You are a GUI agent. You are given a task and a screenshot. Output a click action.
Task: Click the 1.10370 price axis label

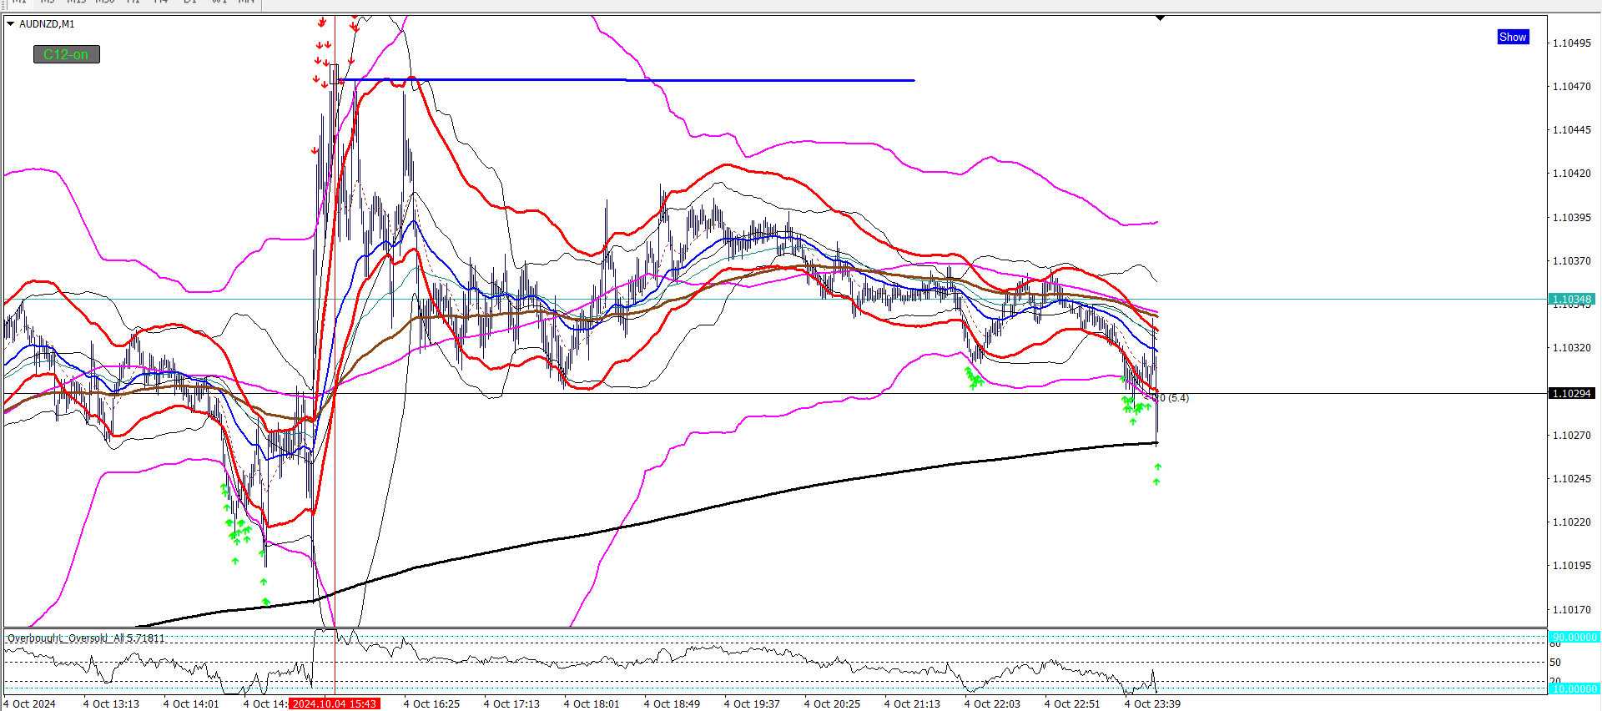(x=1572, y=261)
